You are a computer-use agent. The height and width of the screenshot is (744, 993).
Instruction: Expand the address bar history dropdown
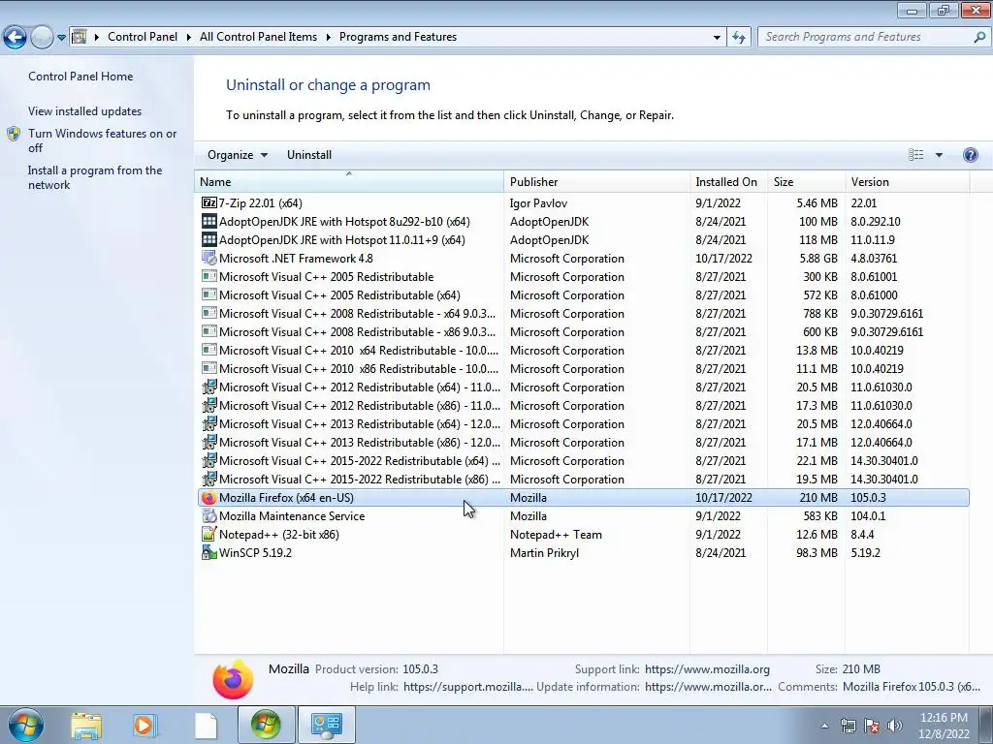[717, 38]
